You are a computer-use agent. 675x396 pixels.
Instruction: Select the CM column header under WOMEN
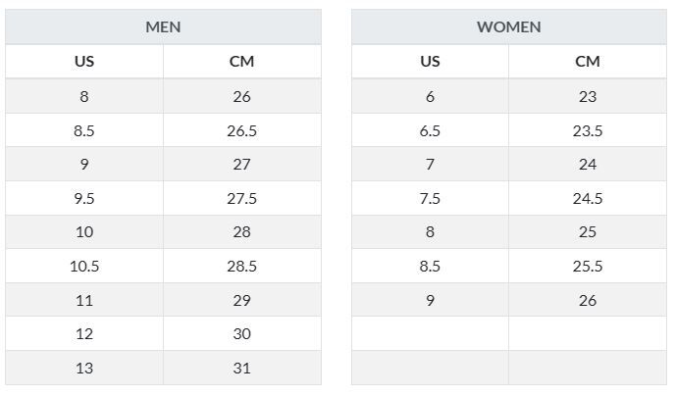pos(587,61)
